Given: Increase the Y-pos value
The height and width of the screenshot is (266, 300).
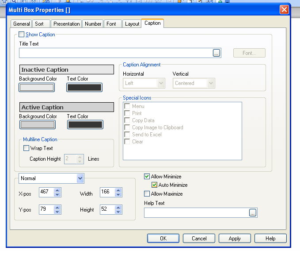Looking at the screenshot, I should (57, 208).
